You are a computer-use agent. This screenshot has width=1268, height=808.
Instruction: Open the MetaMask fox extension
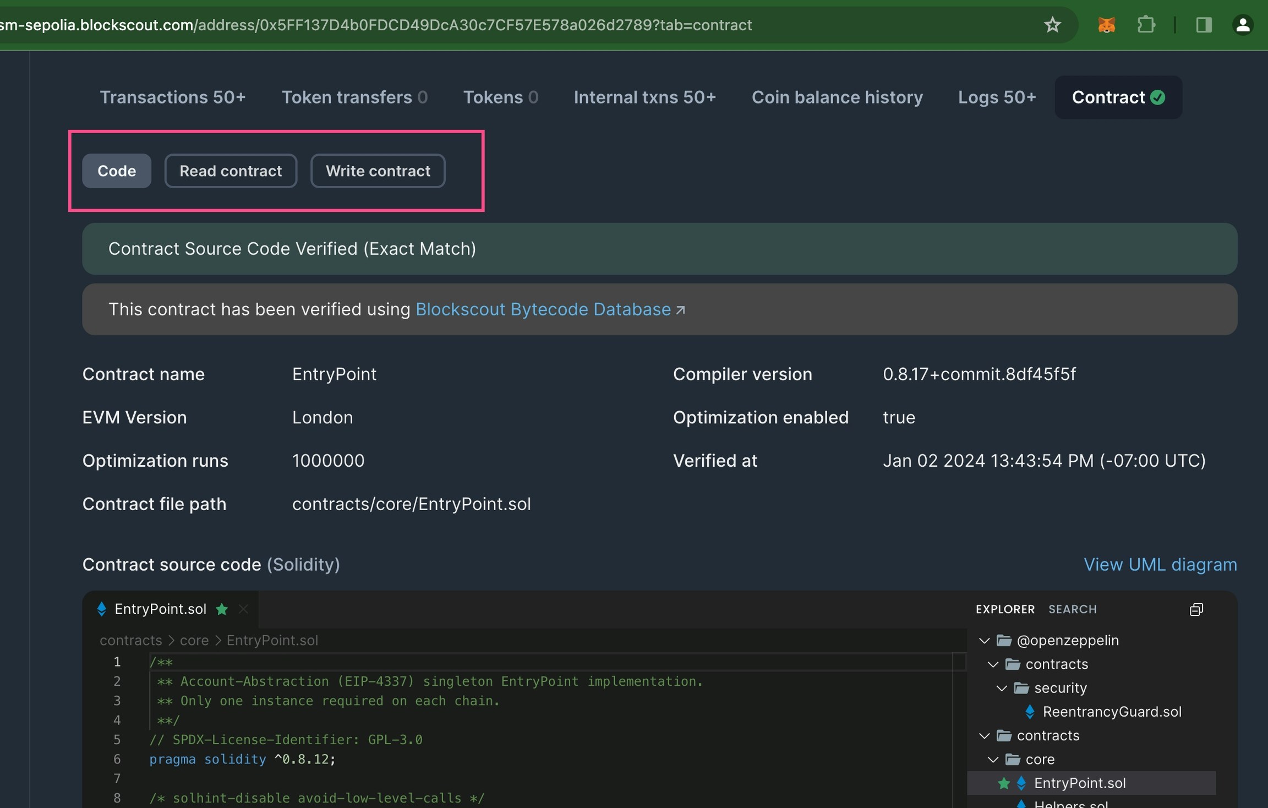coord(1106,25)
